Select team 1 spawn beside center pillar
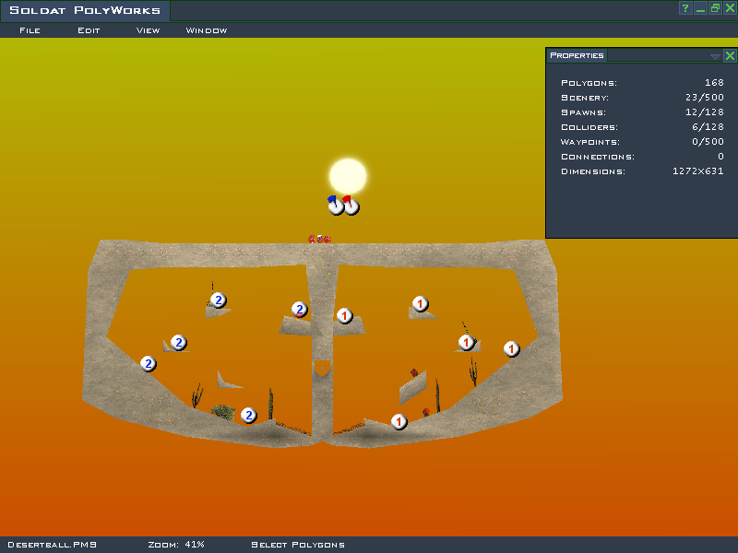This screenshot has width=738, height=553. point(344,316)
